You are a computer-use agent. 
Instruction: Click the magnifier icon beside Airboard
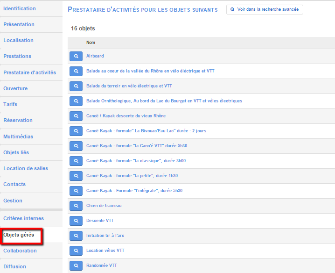tap(76, 56)
